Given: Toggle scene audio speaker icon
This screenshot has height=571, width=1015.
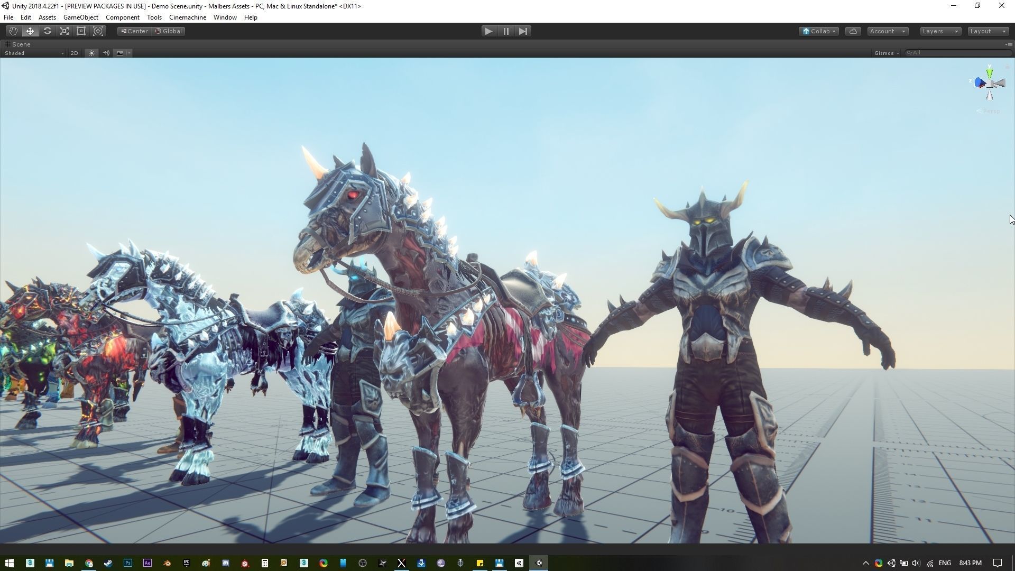Looking at the screenshot, I should 106,53.
